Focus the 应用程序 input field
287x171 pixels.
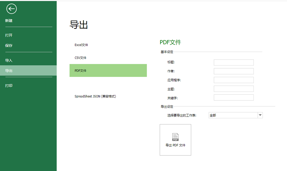coord(234,80)
